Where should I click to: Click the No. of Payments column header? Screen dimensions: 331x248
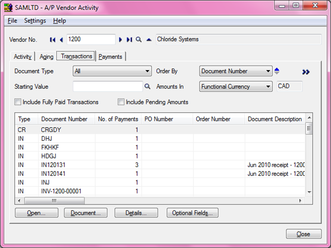[118, 119]
